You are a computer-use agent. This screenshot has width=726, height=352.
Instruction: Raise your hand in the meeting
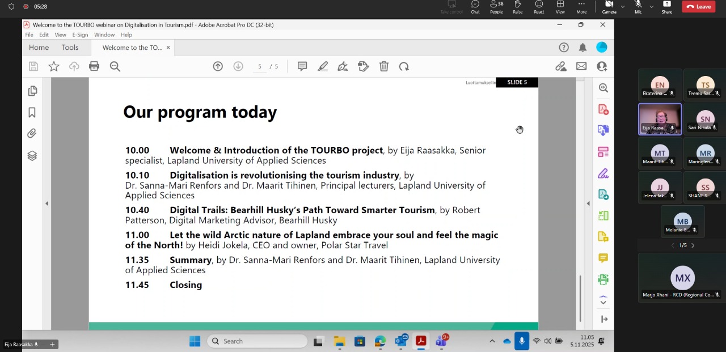(517, 6)
